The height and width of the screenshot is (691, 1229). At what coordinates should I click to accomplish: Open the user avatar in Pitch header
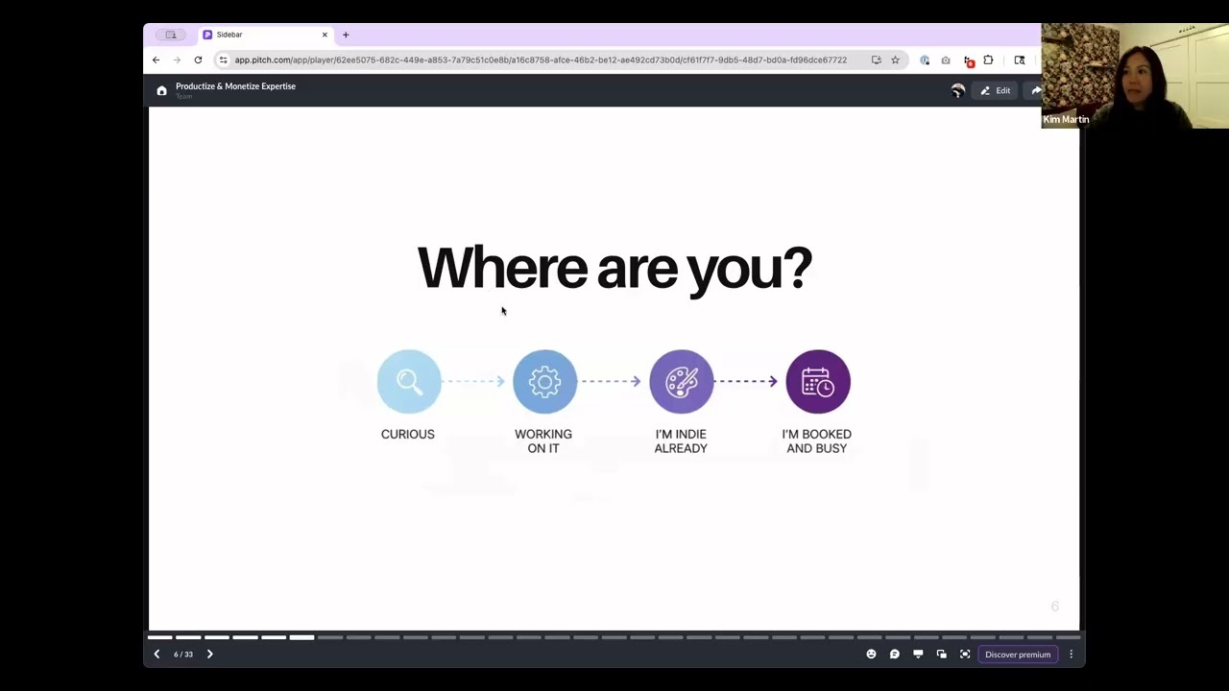[957, 90]
